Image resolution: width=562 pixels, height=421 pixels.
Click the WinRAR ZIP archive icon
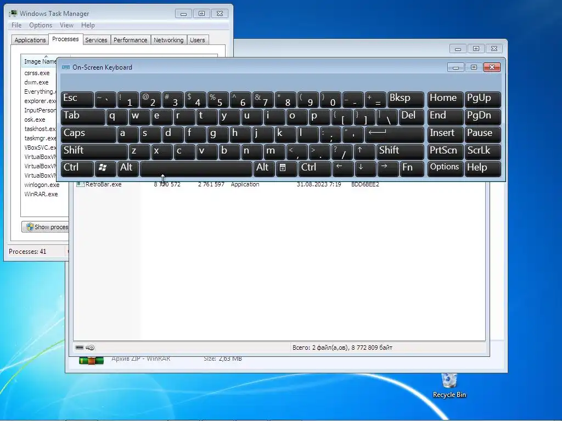pos(91,360)
